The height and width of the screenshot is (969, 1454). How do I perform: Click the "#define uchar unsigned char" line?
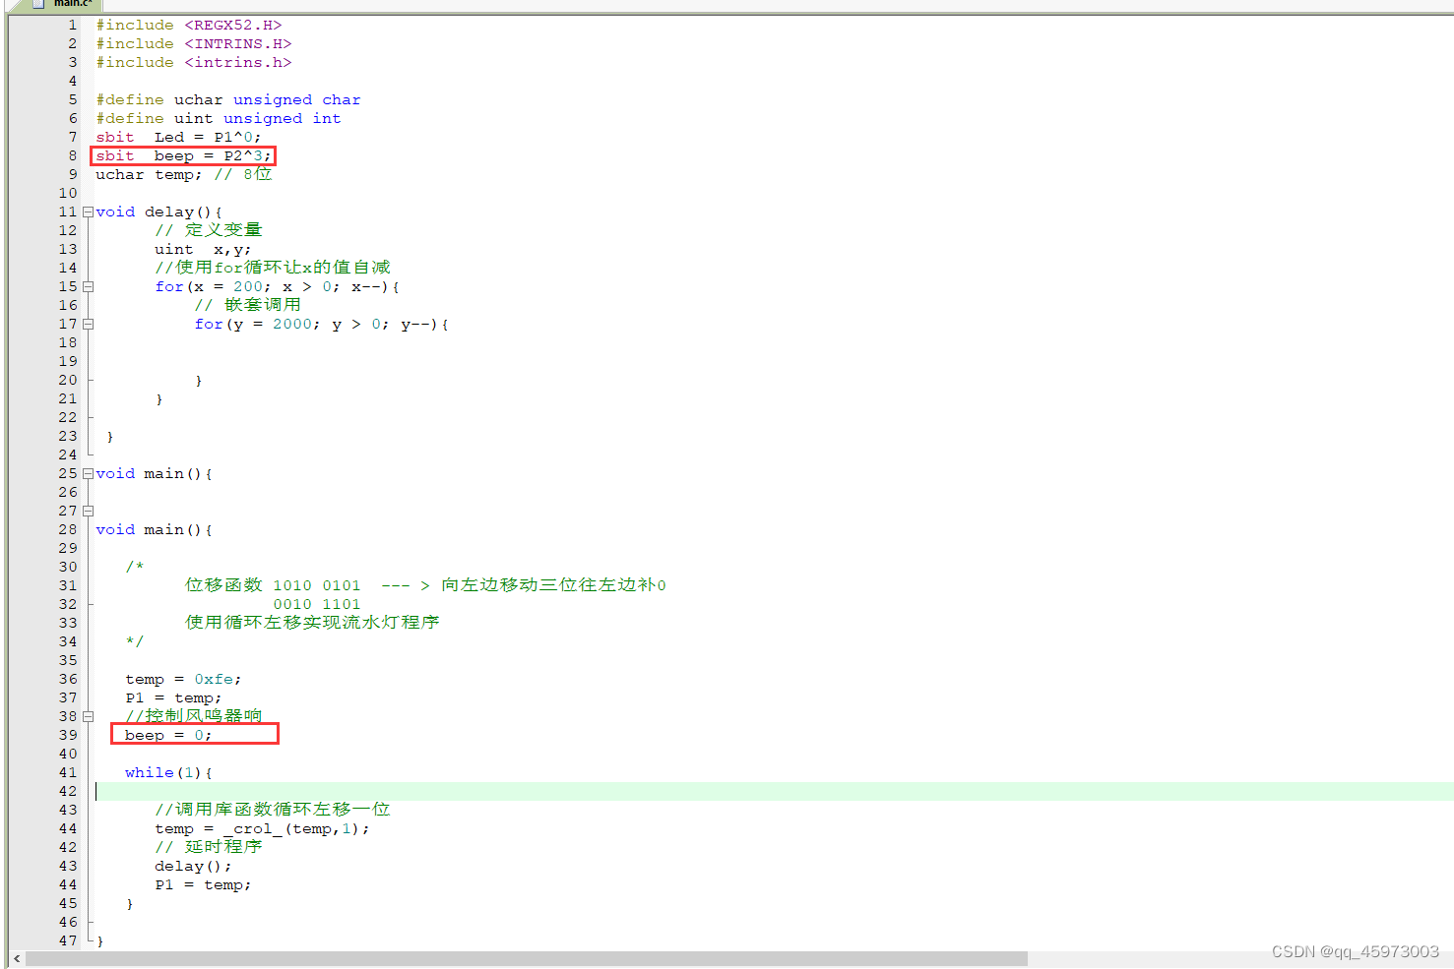pos(228,99)
